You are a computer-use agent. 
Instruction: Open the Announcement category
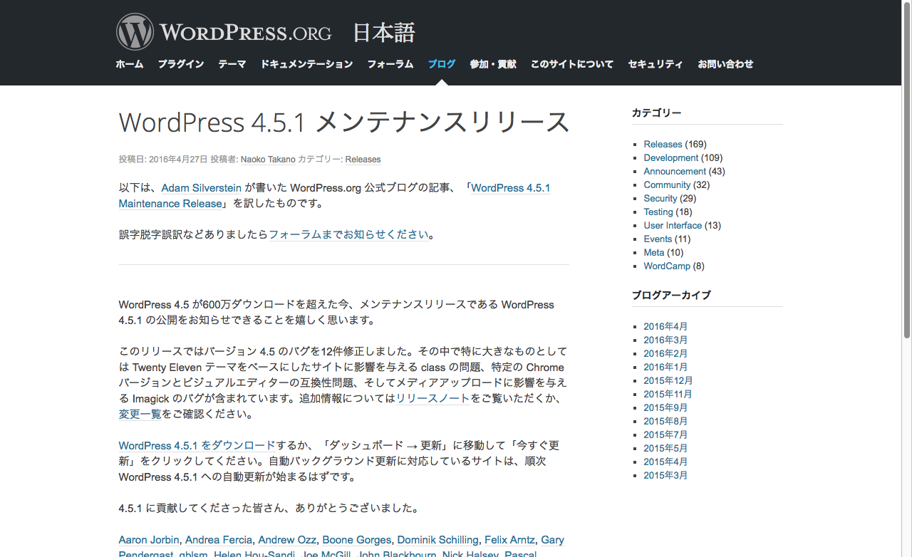tap(675, 171)
